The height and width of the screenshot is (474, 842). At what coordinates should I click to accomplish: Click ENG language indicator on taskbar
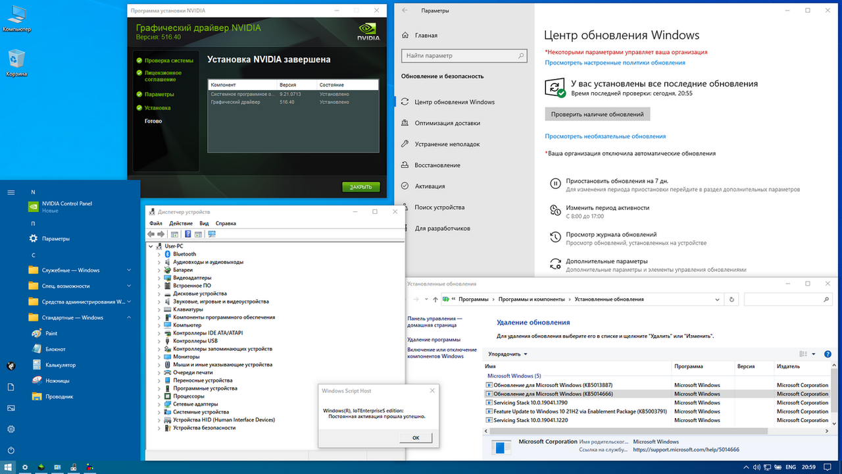790,467
